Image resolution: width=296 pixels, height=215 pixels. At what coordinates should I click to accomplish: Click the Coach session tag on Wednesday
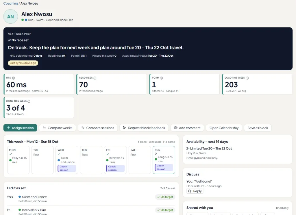coord(67,168)
